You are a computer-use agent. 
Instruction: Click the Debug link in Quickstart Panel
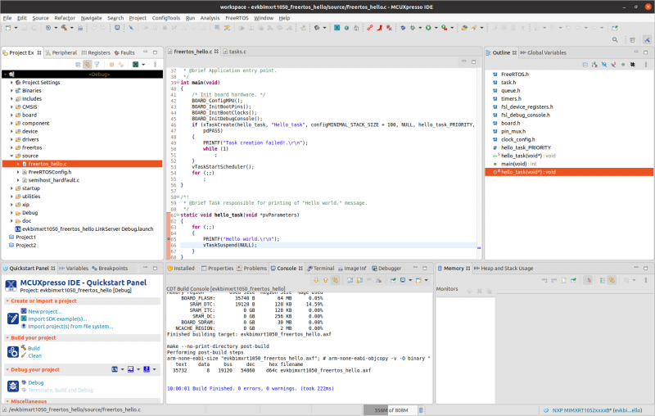tap(36, 382)
